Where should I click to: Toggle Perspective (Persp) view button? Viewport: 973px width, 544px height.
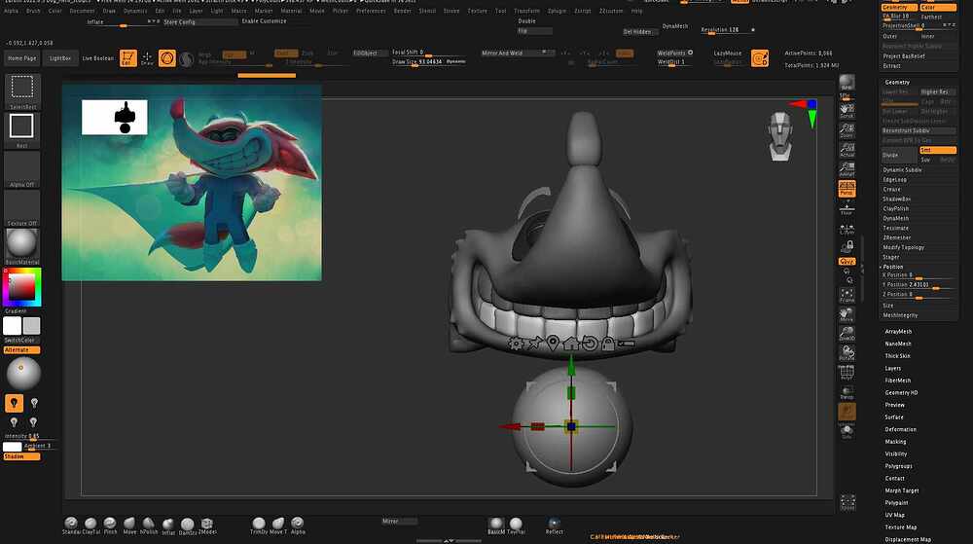click(x=847, y=189)
